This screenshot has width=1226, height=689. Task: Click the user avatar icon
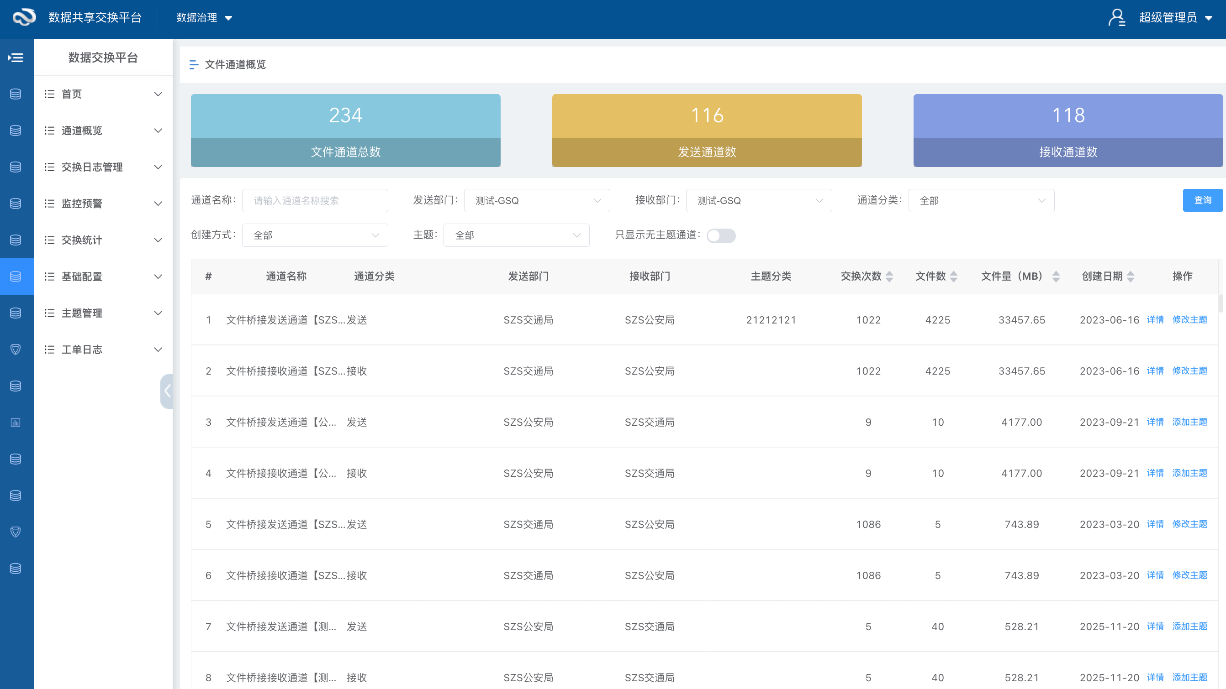(1116, 18)
